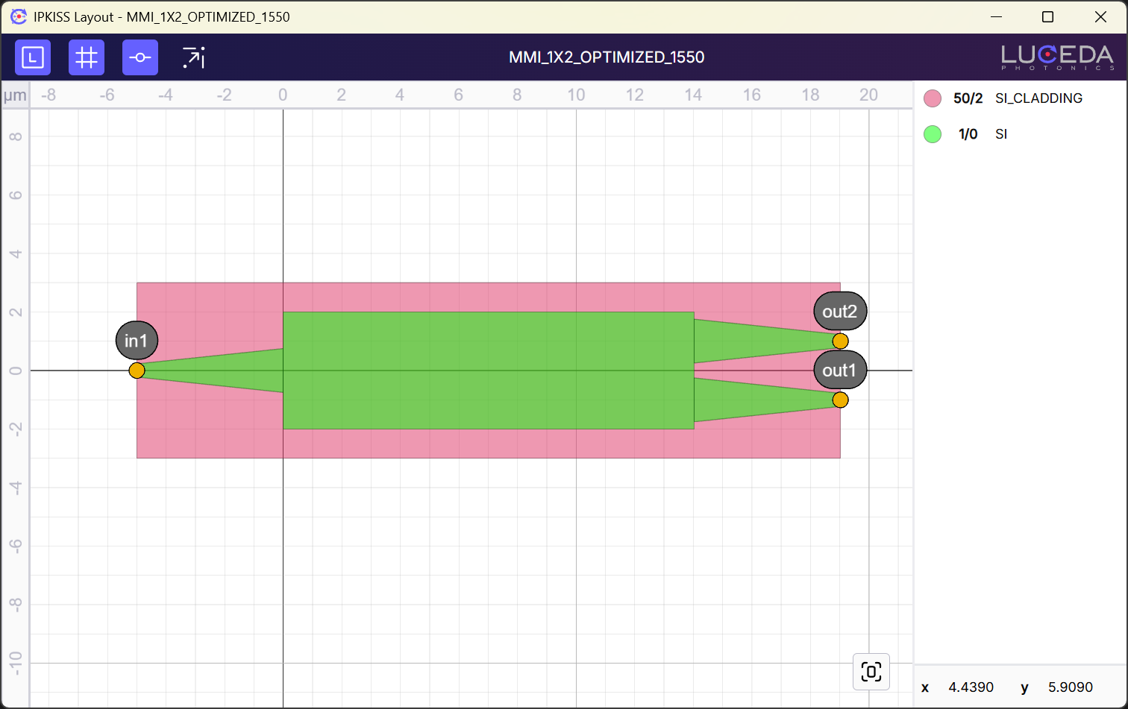The image size is (1128, 709).
Task: Toggle port markers visibility button
Action: tap(140, 57)
